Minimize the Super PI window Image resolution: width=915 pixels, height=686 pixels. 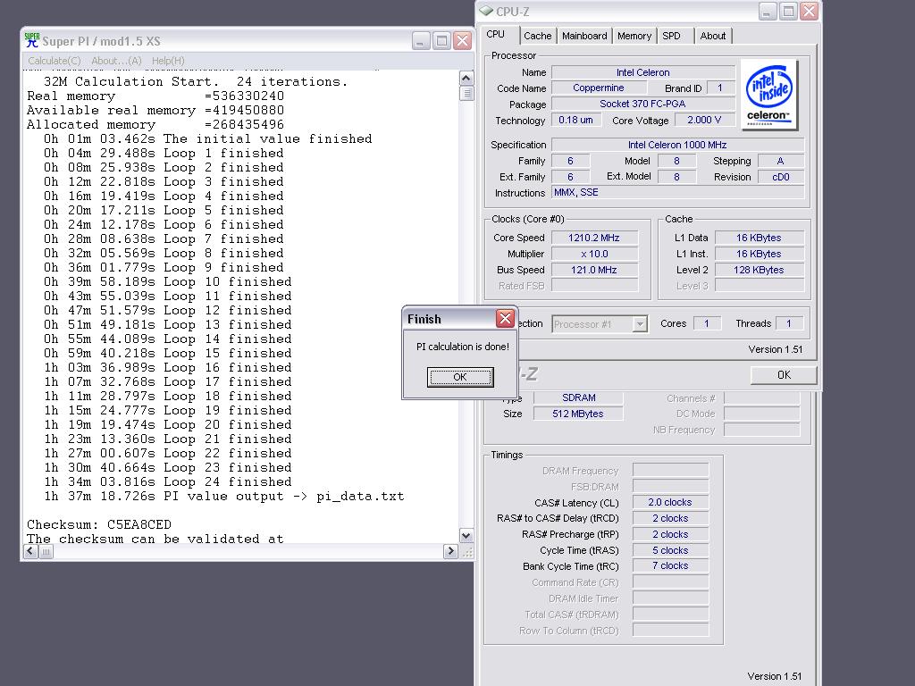click(421, 41)
